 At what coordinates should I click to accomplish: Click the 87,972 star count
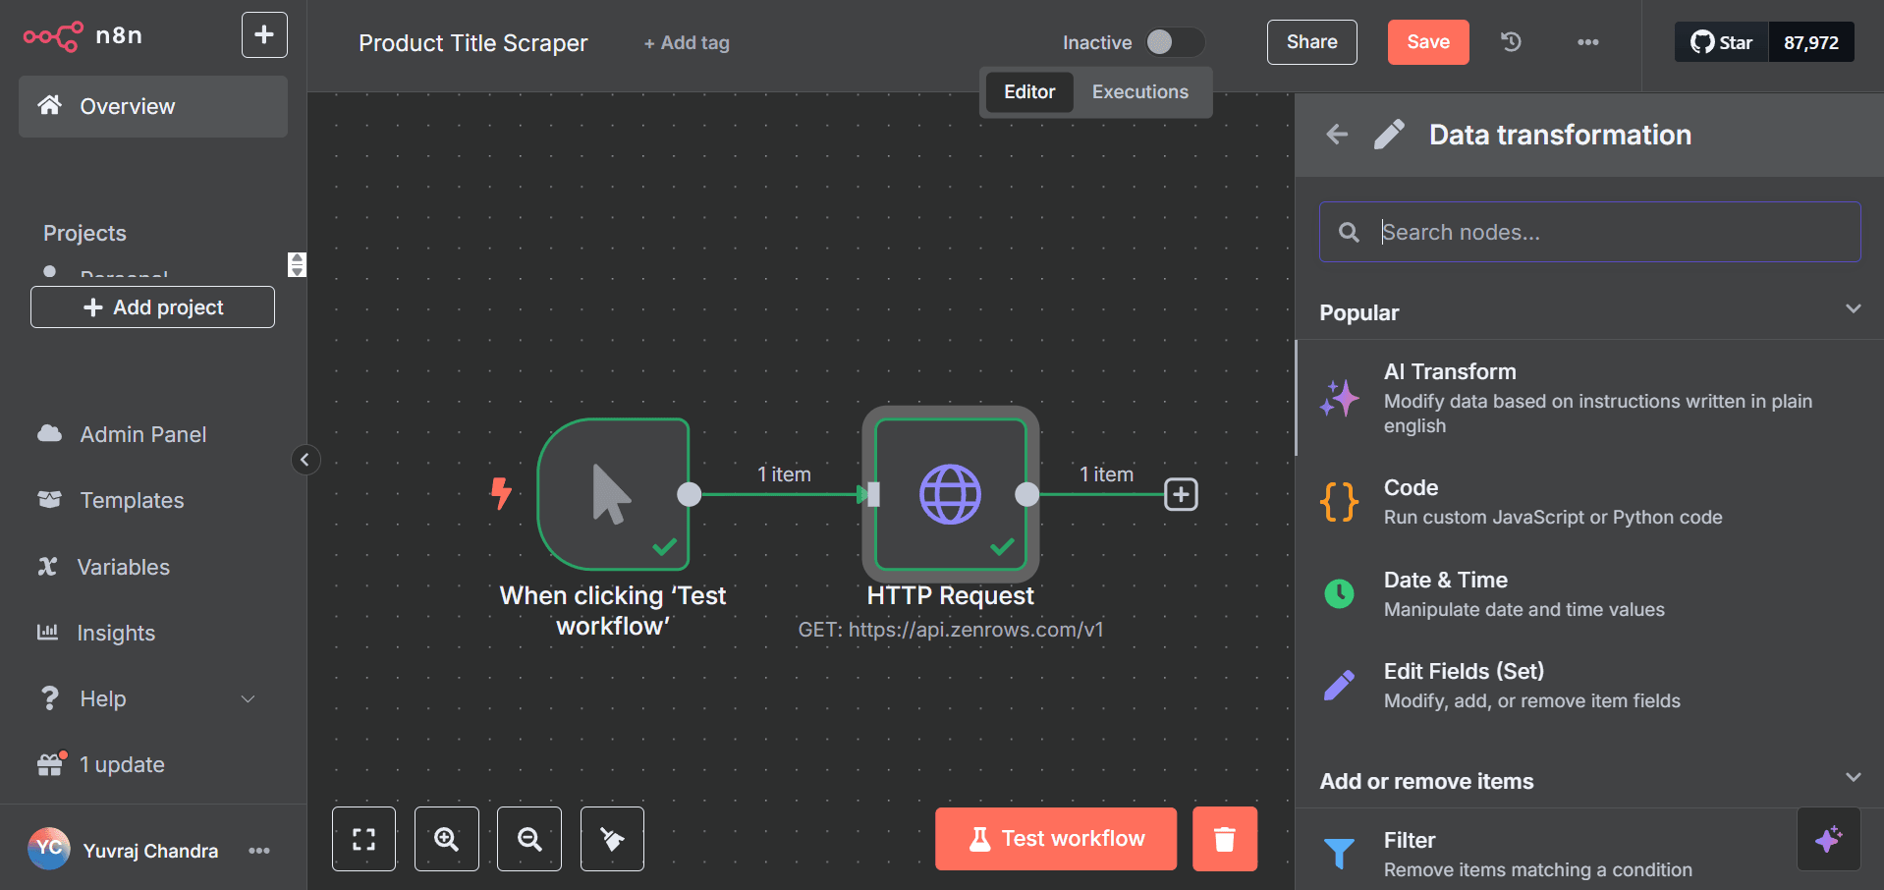(x=1811, y=42)
